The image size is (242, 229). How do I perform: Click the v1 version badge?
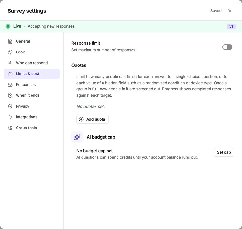[231, 26]
